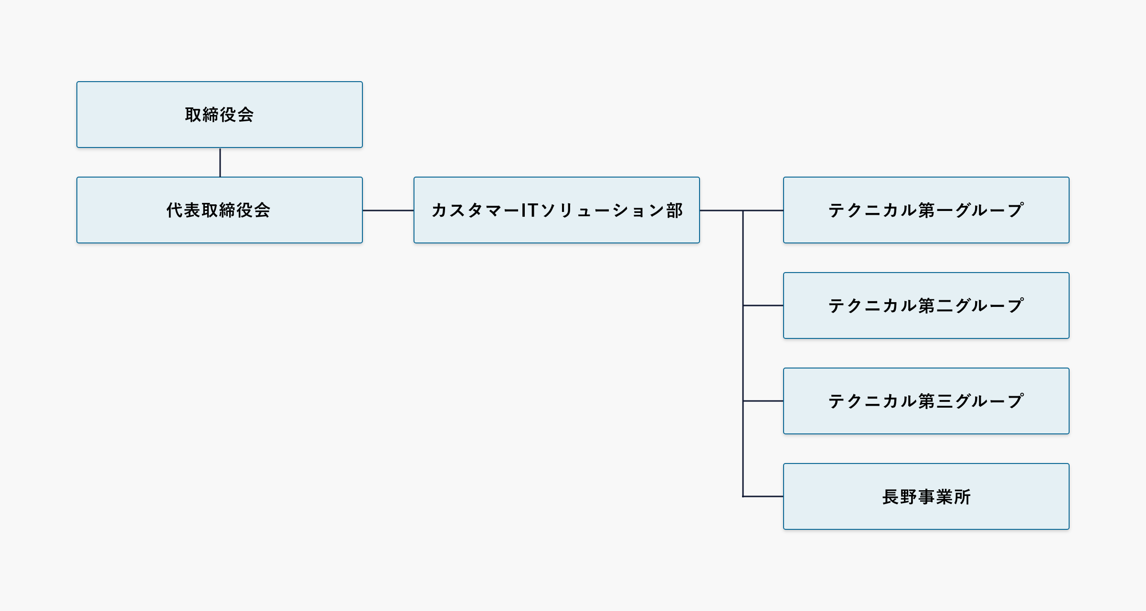Select line leaving カスタマーITソリューション部 right edge
The image size is (1146, 611).
721,211
